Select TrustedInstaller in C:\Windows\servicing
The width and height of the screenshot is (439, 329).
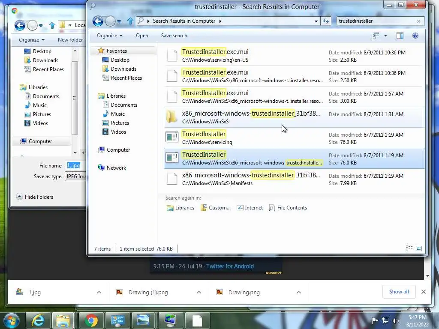click(x=294, y=138)
